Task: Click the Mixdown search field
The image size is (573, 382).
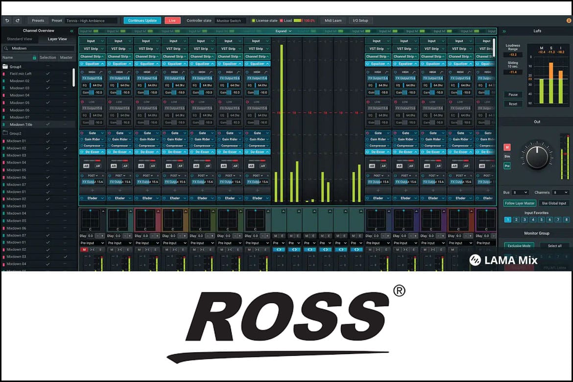Action: point(39,48)
